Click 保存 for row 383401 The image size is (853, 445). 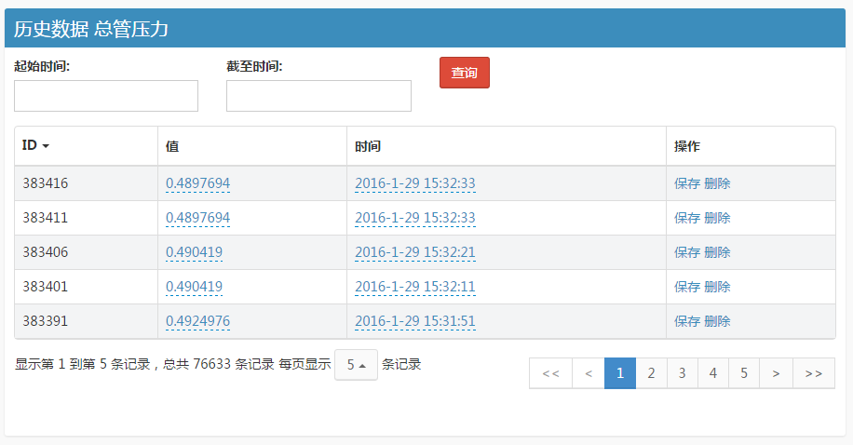(687, 286)
